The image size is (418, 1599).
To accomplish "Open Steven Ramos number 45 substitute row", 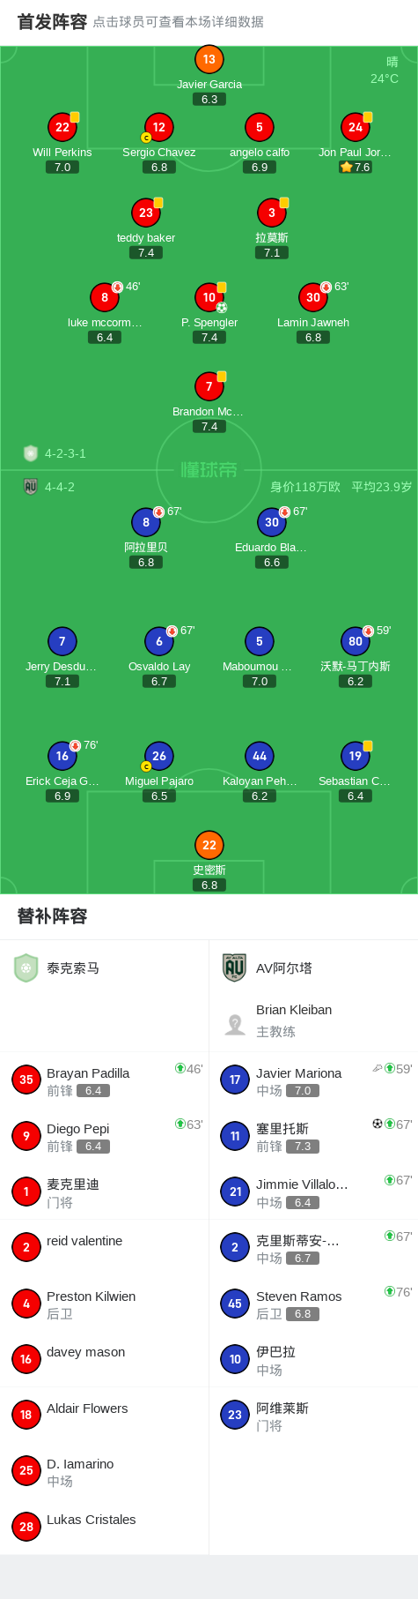I will click(313, 1304).
